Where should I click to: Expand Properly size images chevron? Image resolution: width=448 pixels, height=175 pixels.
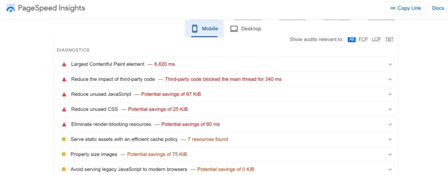pos(390,154)
